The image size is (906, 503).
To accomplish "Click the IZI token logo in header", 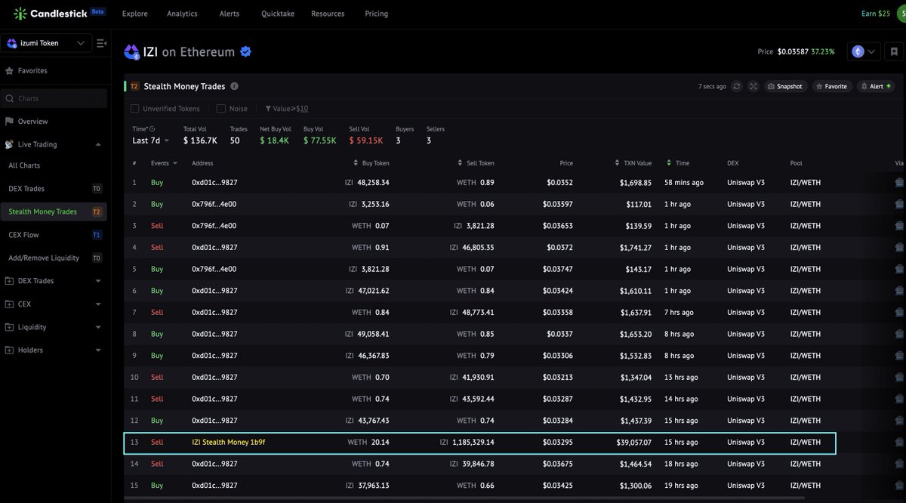I will point(132,52).
